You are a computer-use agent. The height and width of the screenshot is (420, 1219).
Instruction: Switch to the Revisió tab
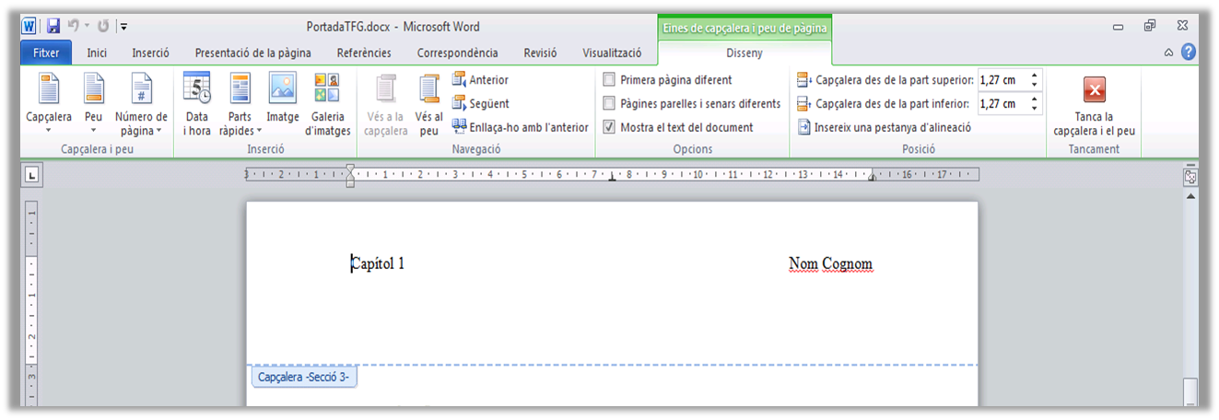click(540, 53)
